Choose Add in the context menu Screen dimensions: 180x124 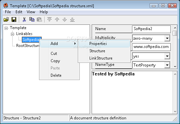pyautogui.click(x=59, y=44)
